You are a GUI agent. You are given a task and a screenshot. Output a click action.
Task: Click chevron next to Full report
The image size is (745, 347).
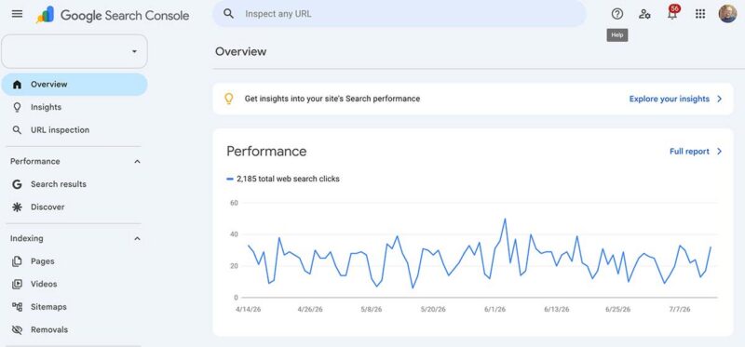coord(719,152)
